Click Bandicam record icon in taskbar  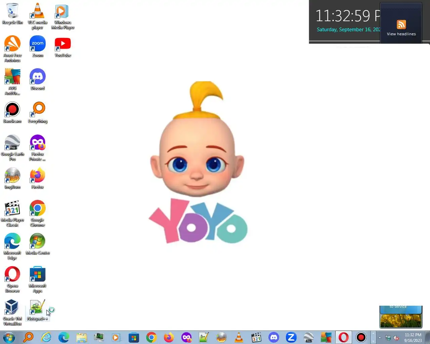pyautogui.click(x=361, y=337)
